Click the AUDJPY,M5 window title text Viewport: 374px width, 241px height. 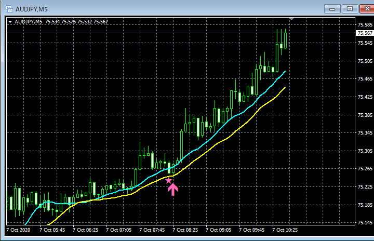pos(32,9)
